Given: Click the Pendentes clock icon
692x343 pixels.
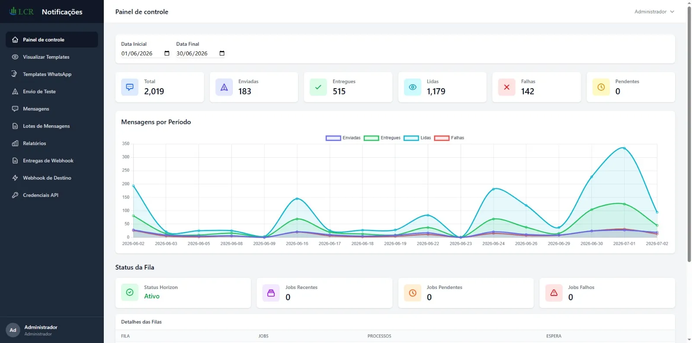Looking at the screenshot, I should 601,87.
